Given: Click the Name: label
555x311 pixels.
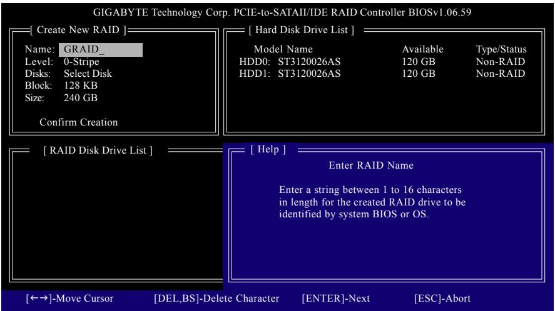Looking at the screenshot, I should 39,49.
